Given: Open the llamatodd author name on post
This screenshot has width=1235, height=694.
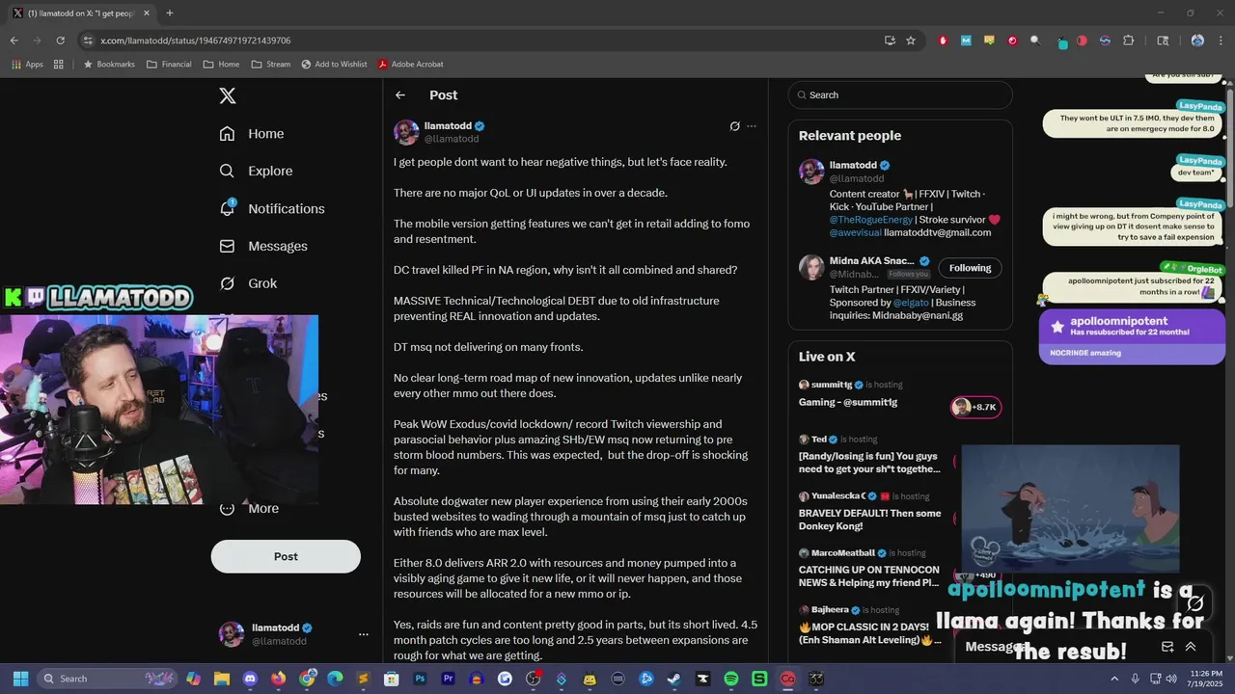Looking at the screenshot, I should (448, 126).
